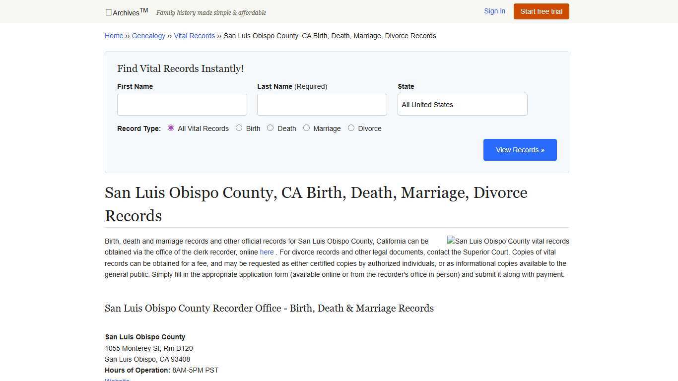Click the Archives tagline text
Image resolution: width=678 pixels, height=381 pixels.
(211, 12)
